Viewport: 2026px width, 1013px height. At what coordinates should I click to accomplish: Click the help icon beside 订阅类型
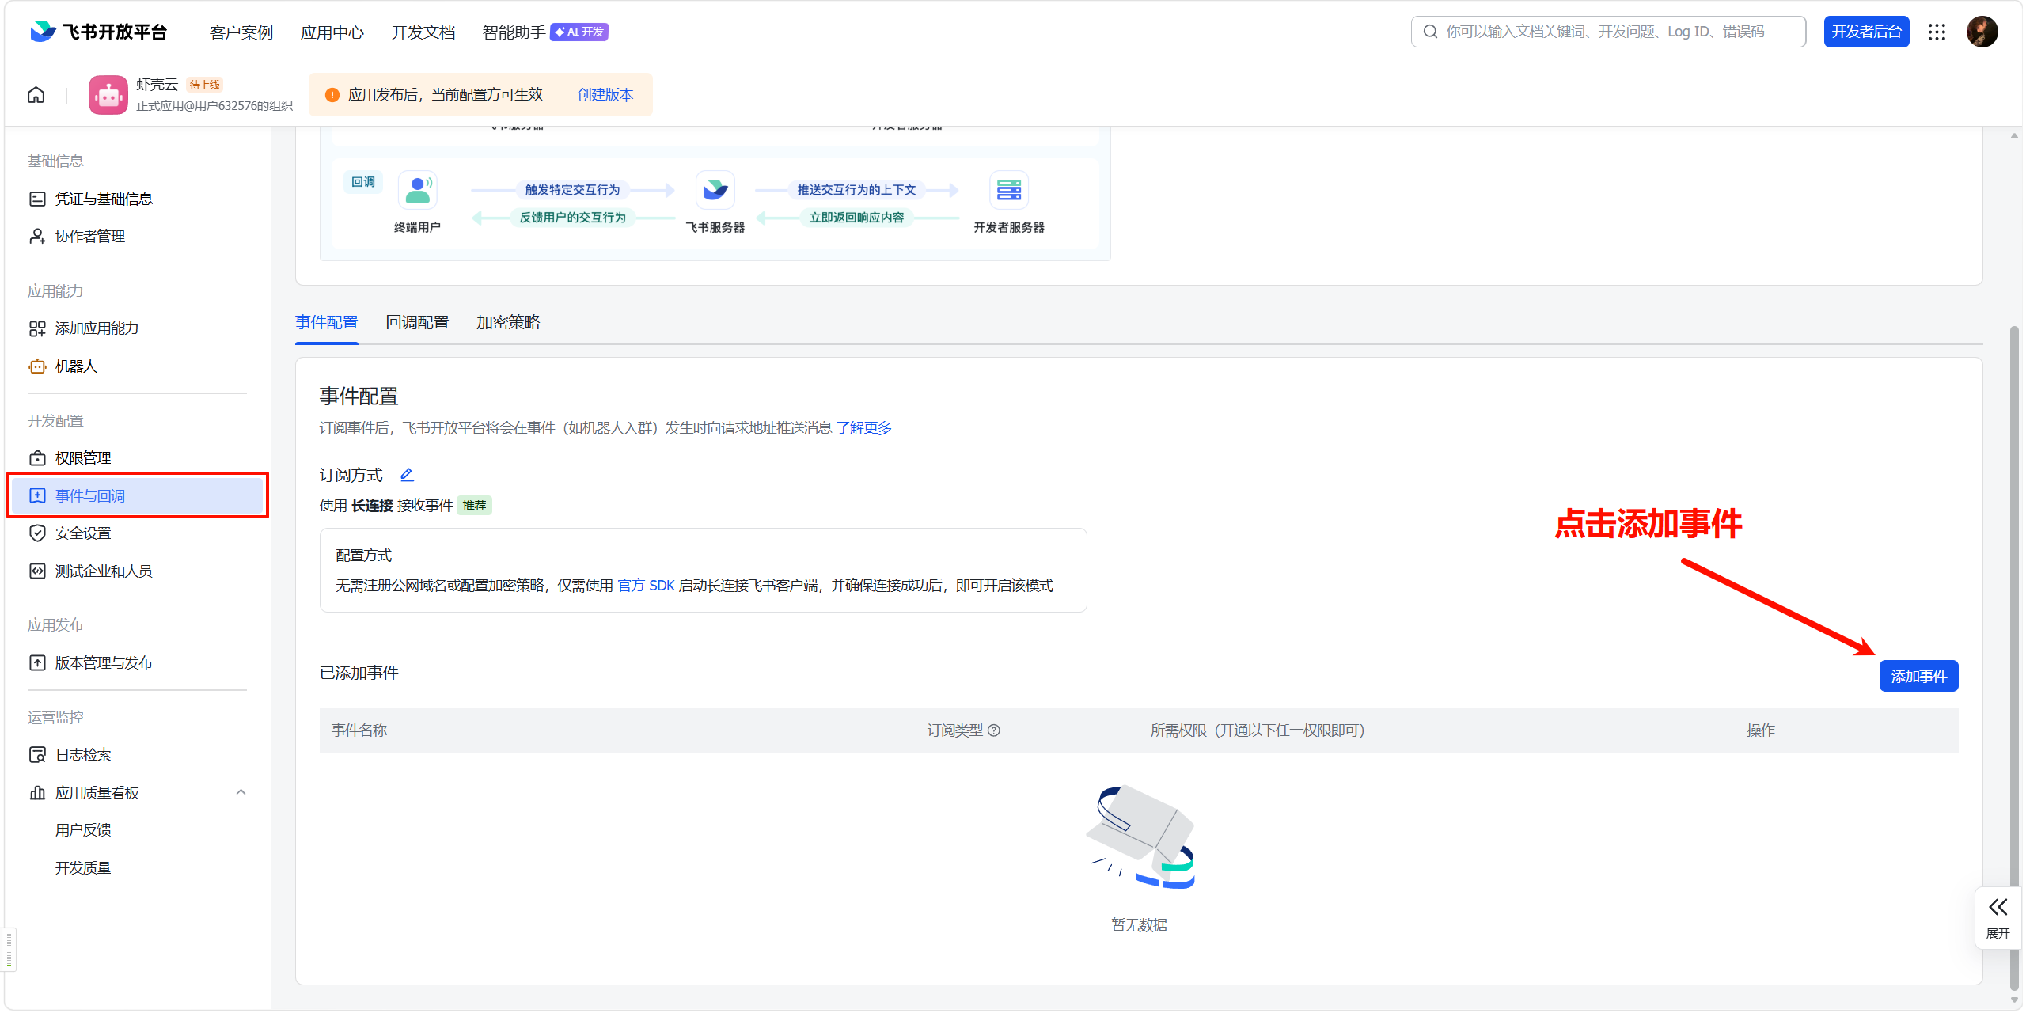pos(995,730)
